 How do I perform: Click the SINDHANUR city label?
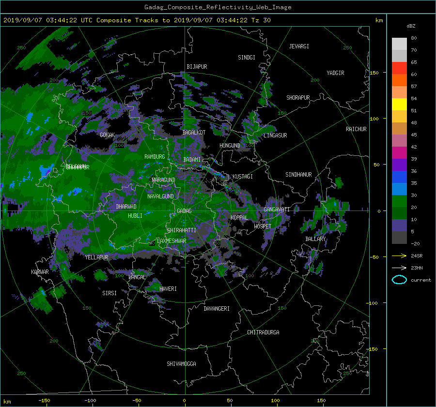pyautogui.click(x=298, y=175)
